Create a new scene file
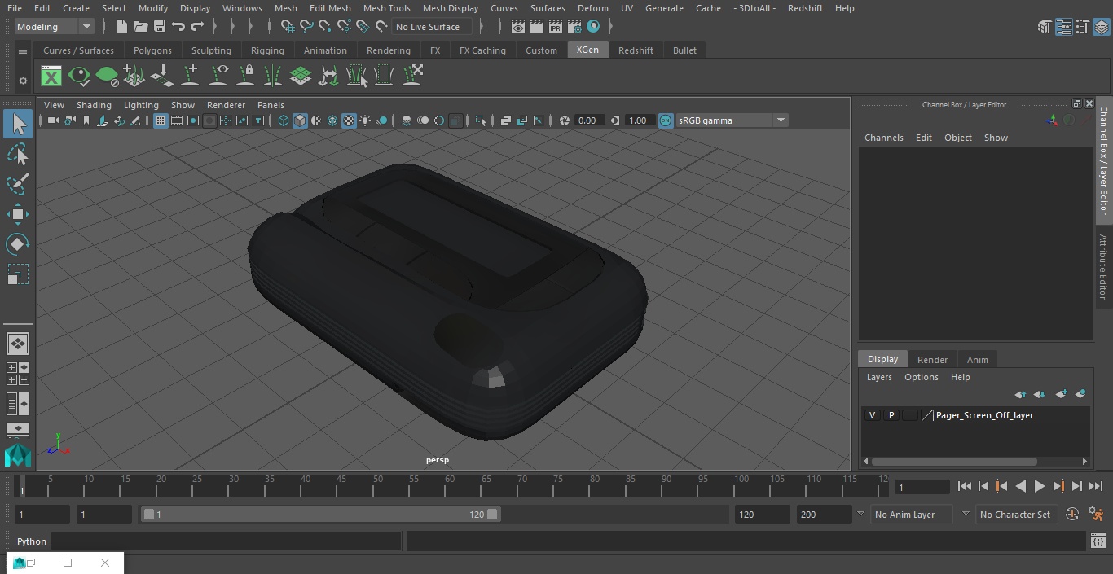The image size is (1113, 574). coord(121,27)
